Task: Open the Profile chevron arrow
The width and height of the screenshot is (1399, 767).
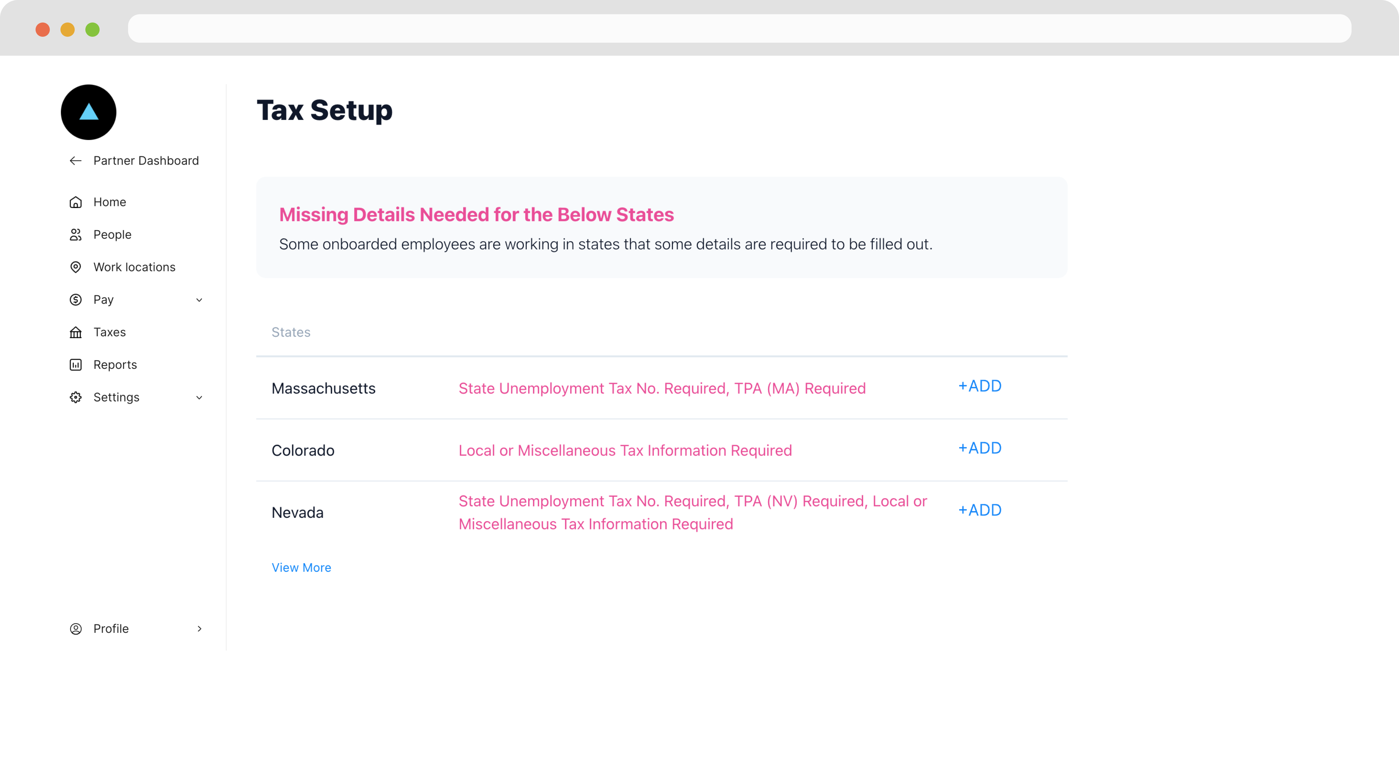Action: click(199, 629)
